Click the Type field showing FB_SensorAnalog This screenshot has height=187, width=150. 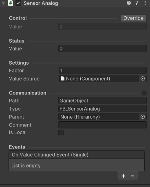pyautogui.click(x=102, y=109)
